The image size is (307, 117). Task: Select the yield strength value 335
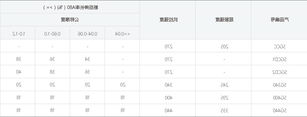point(223,110)
